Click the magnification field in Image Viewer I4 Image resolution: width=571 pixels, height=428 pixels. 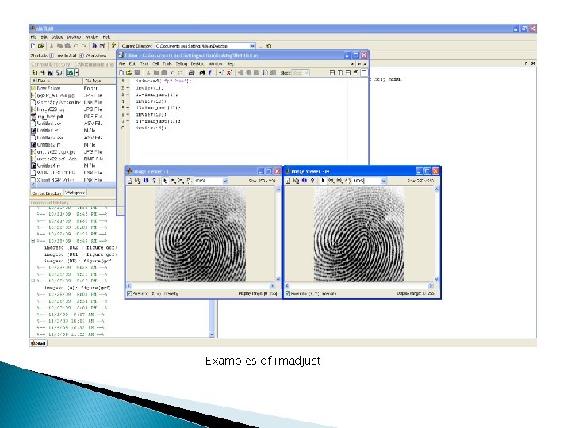[366, 181]
